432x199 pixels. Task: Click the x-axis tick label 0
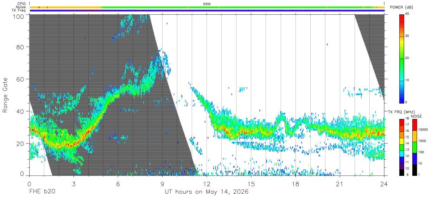[x=29, y=184]
